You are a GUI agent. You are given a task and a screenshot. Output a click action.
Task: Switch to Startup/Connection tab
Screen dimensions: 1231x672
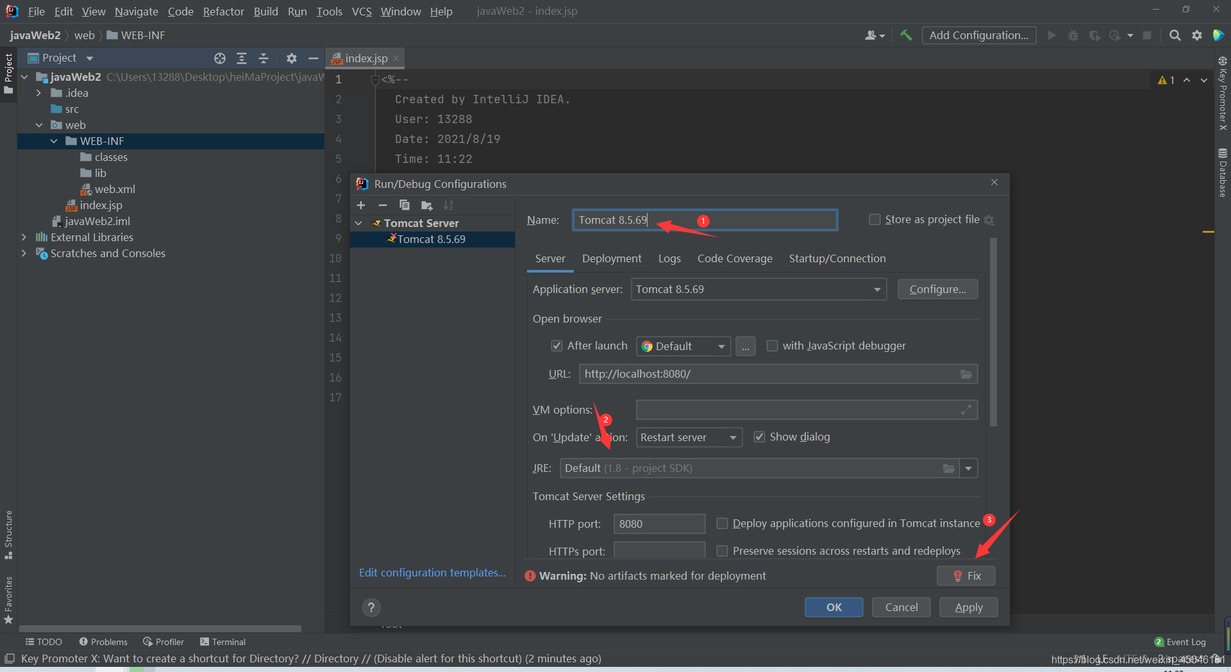coord(837,258)
